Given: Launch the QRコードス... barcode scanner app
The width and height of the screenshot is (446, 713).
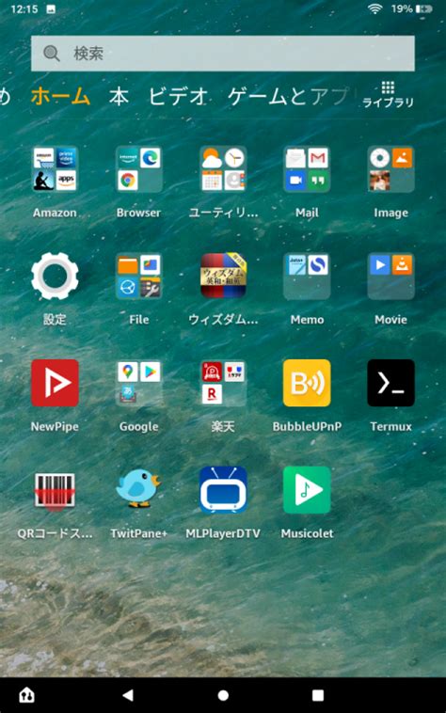Looking at the screenshot, I should 55,490.
